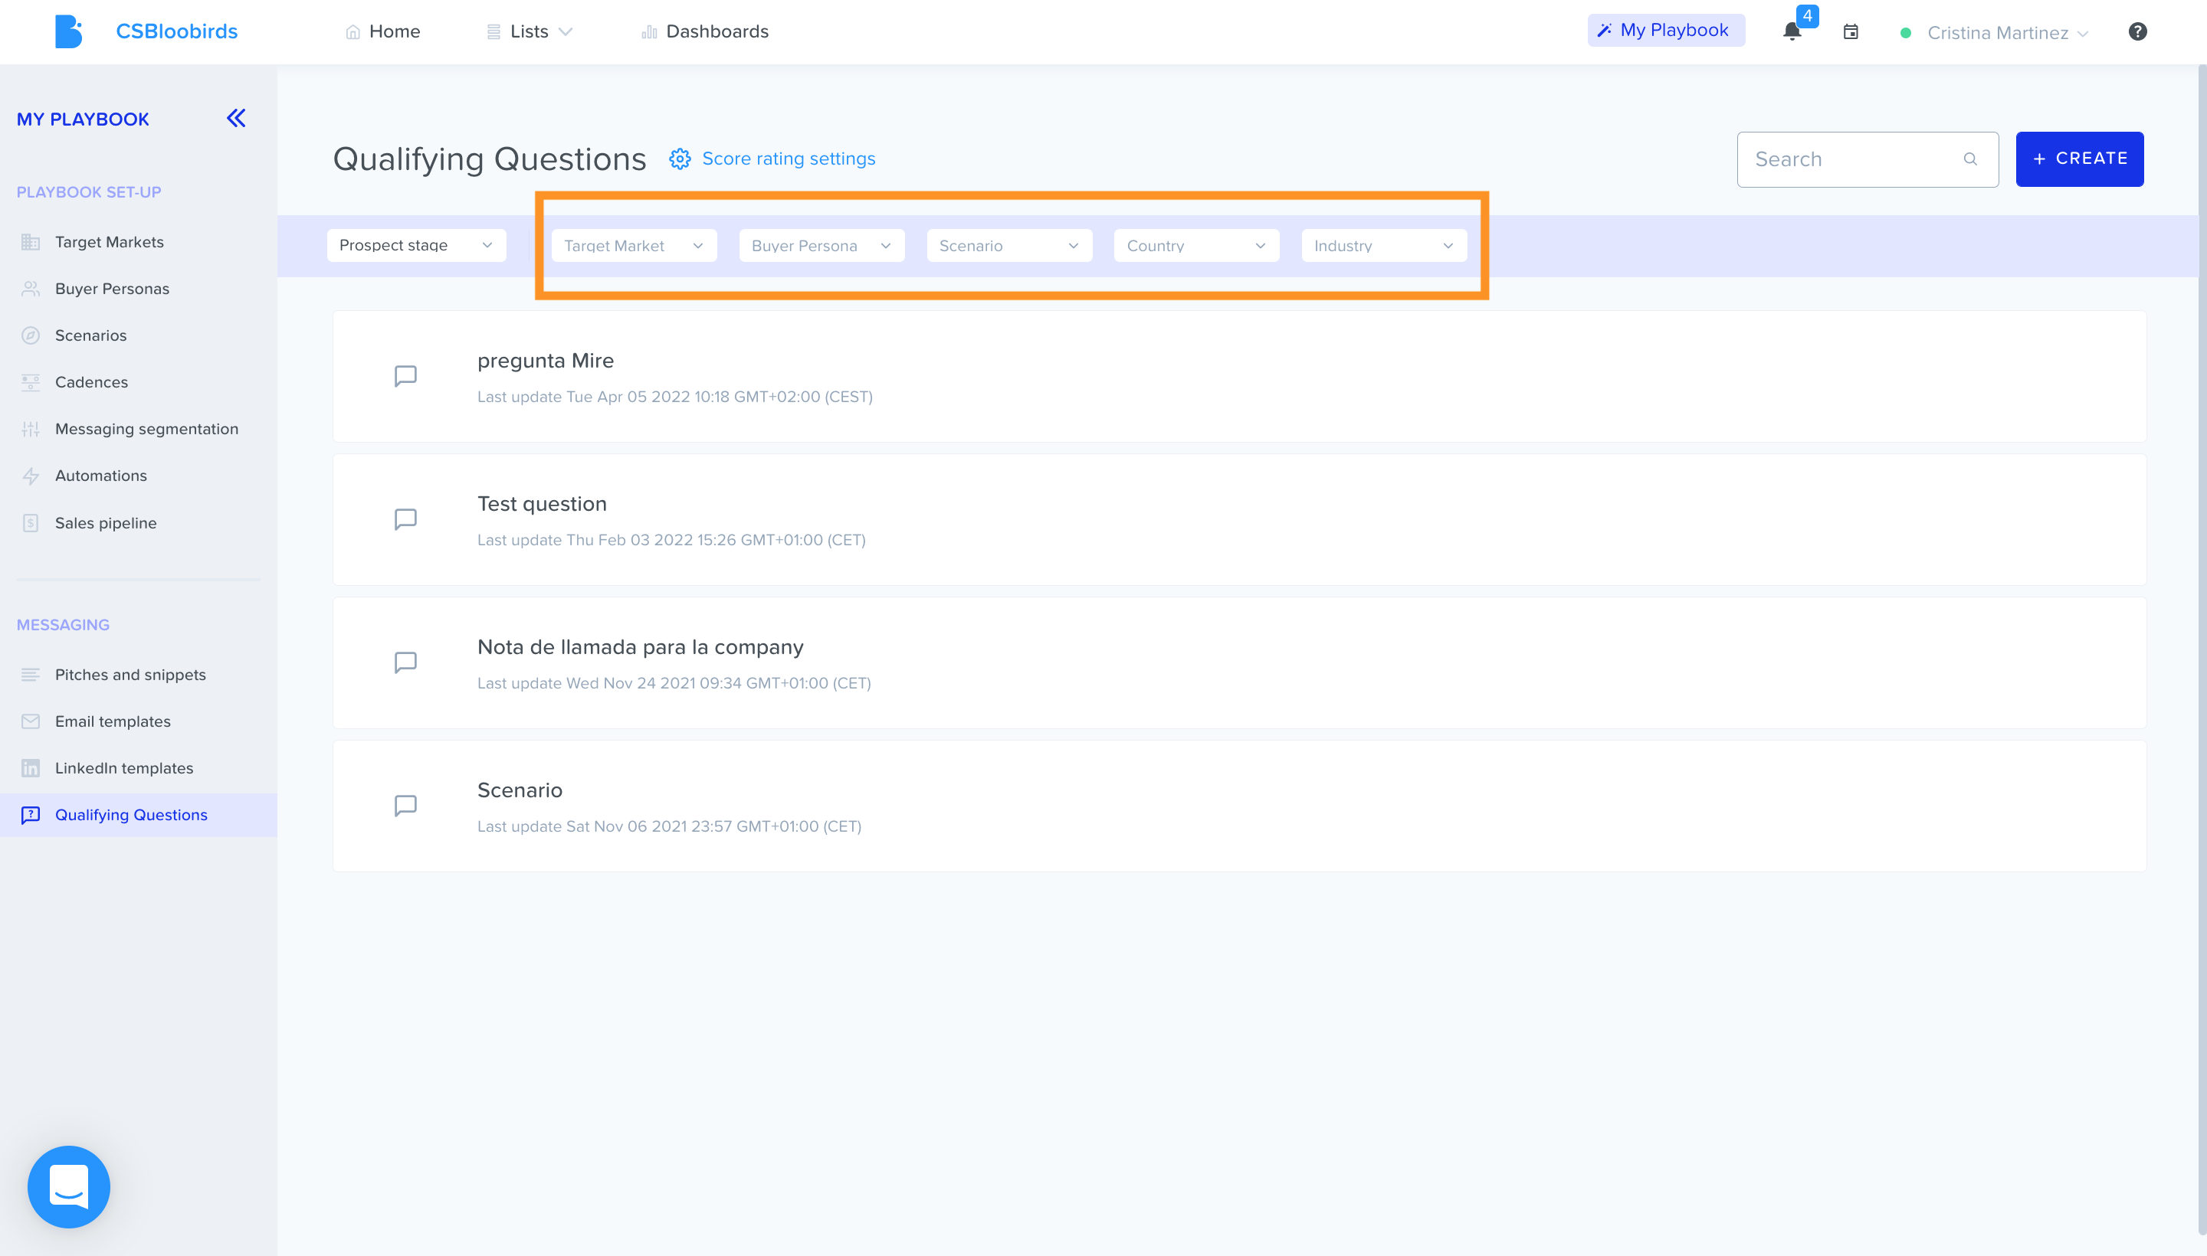Open the help question mark icon
The height and width of the screenshot is (1256, 2207).
tap(2137, 32)
